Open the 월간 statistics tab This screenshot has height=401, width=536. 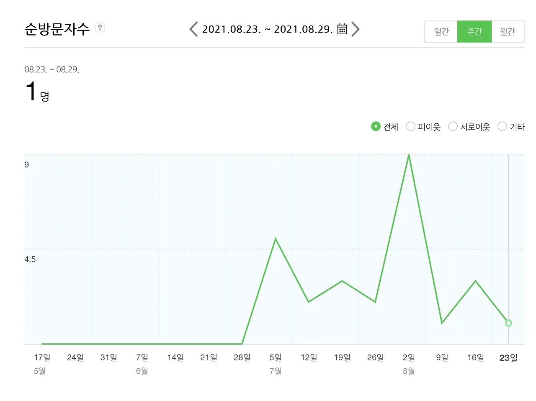click(x=508, y=31)
